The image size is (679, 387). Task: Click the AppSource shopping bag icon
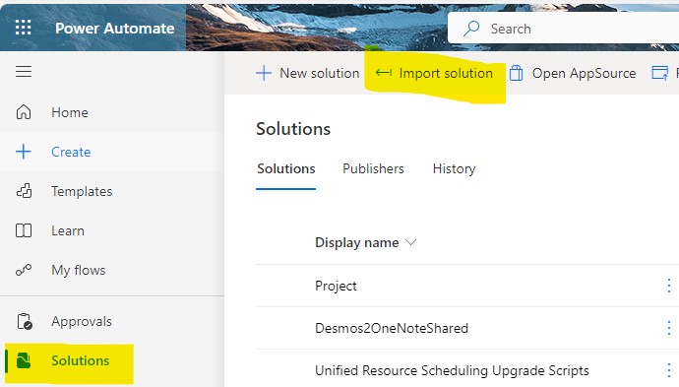tap(516, 73)
